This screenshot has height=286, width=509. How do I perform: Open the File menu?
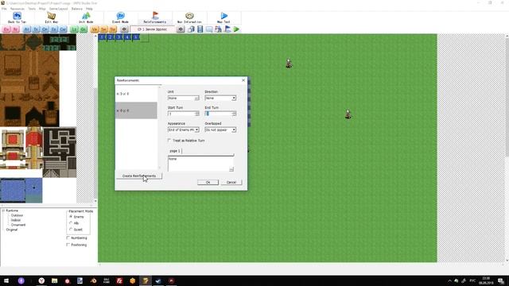(4, 9)
